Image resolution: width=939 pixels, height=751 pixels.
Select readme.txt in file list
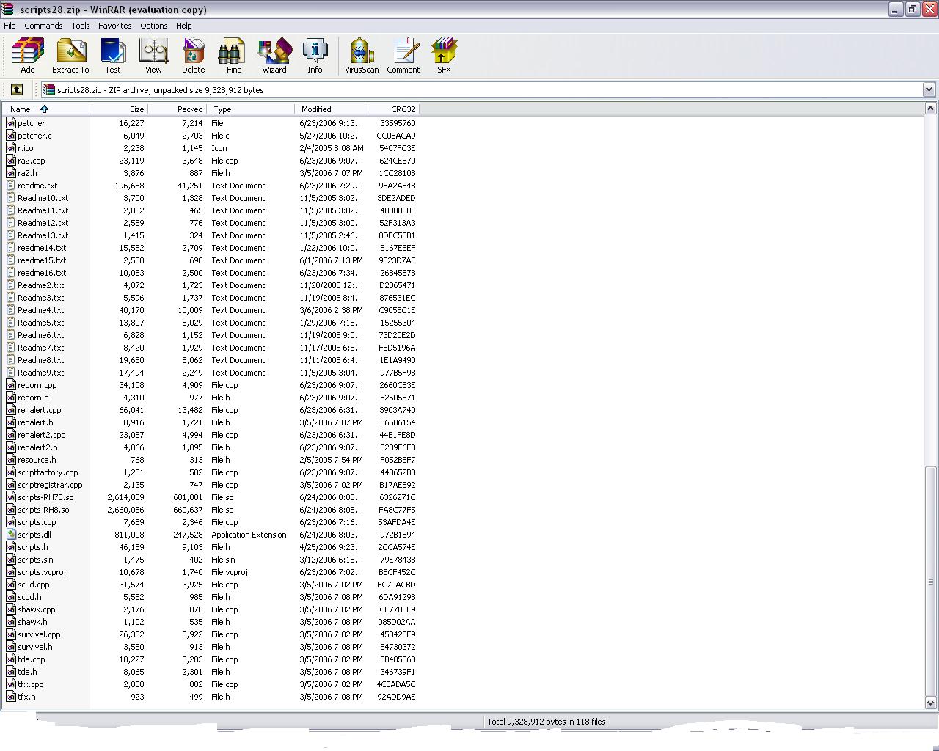tap(37, 186)
